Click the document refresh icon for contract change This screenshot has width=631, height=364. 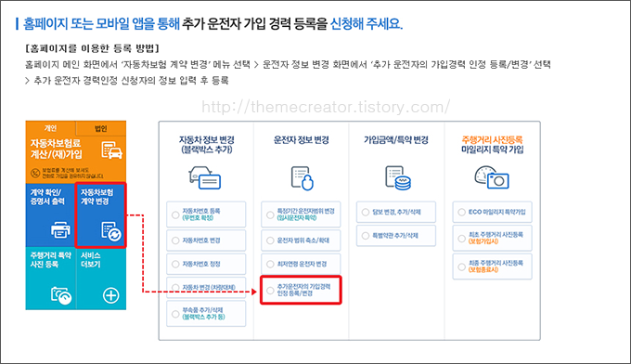pos(111,231)
